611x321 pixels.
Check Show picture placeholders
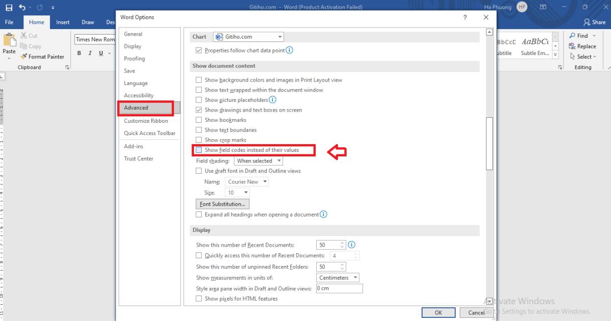199,100
